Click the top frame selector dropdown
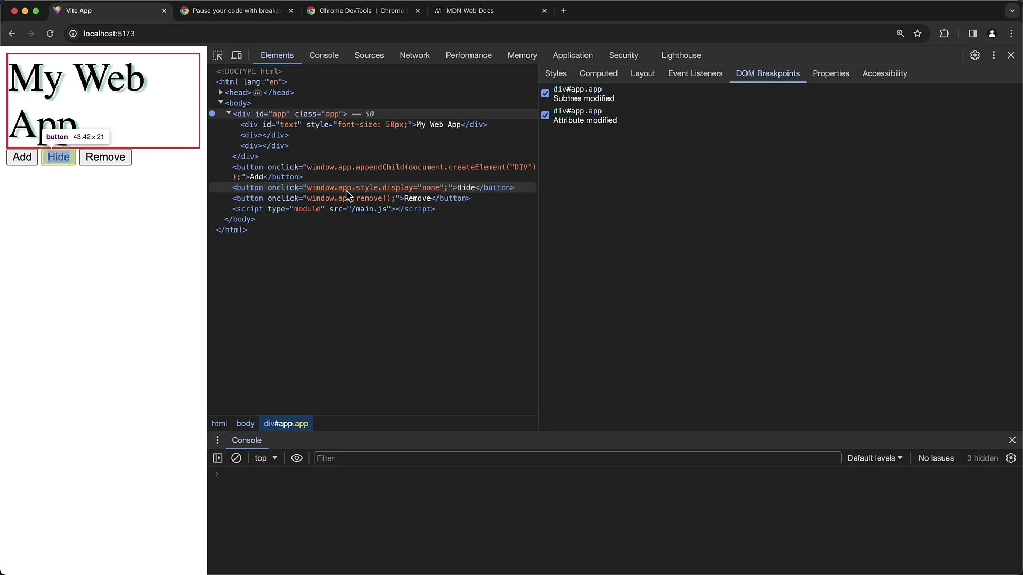This screenshot has width=1023, height=575. pyautogui.click(x=265, y=458)
